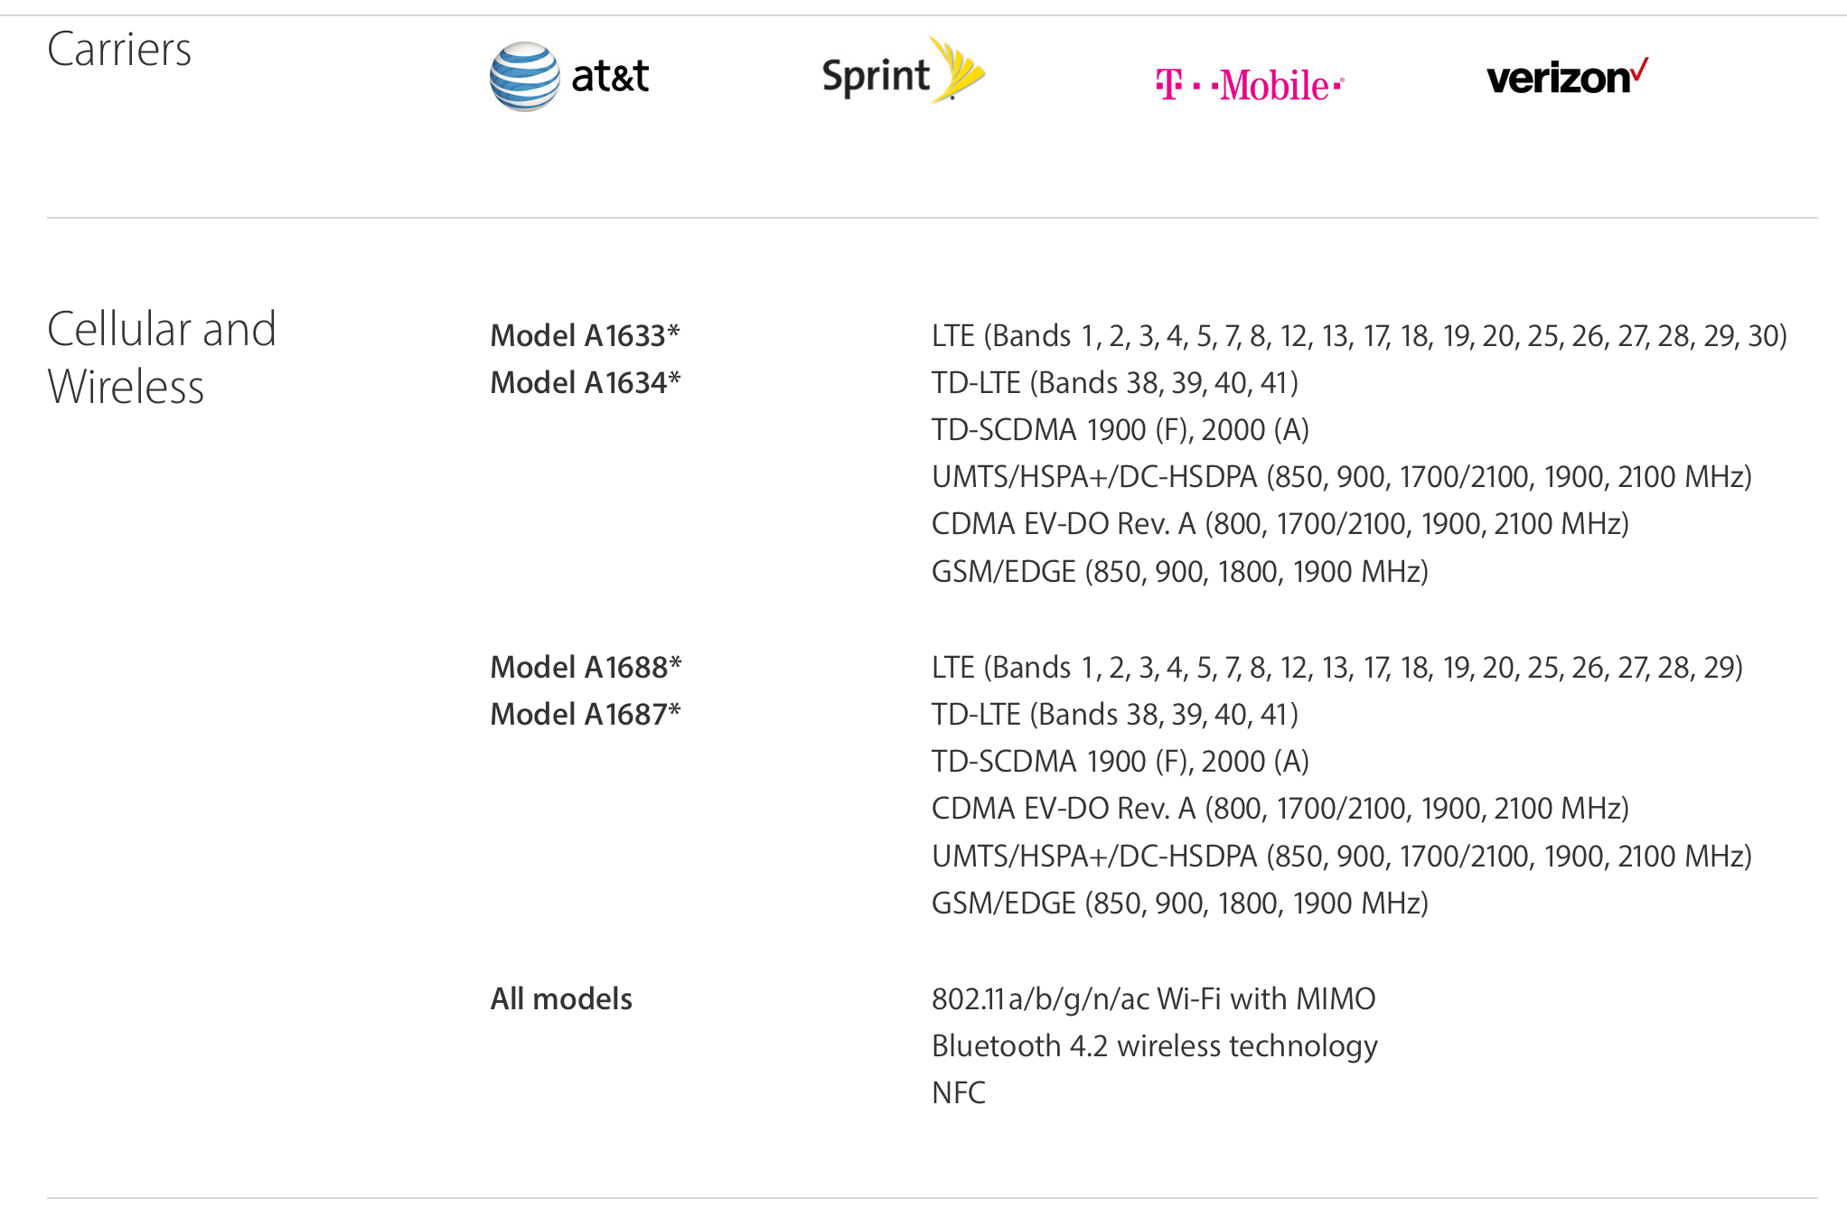Click the first GSM/EDGE frequency line
The height and width of the screenshot is (1218, 1847).
pos(1179,572)
